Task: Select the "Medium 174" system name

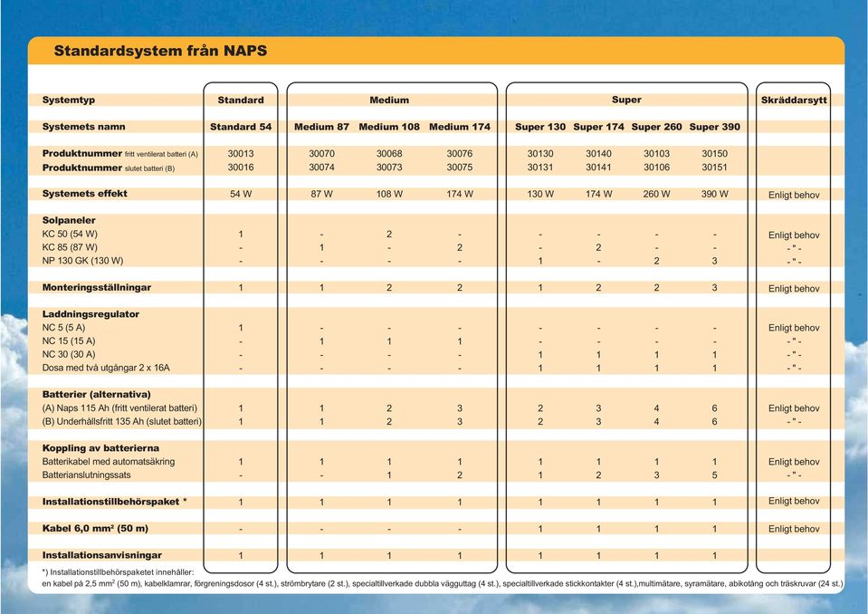Action: (x=460, y=127)
